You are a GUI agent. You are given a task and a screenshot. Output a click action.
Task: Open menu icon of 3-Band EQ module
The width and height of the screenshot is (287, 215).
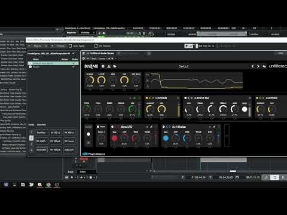coord(250,98)
